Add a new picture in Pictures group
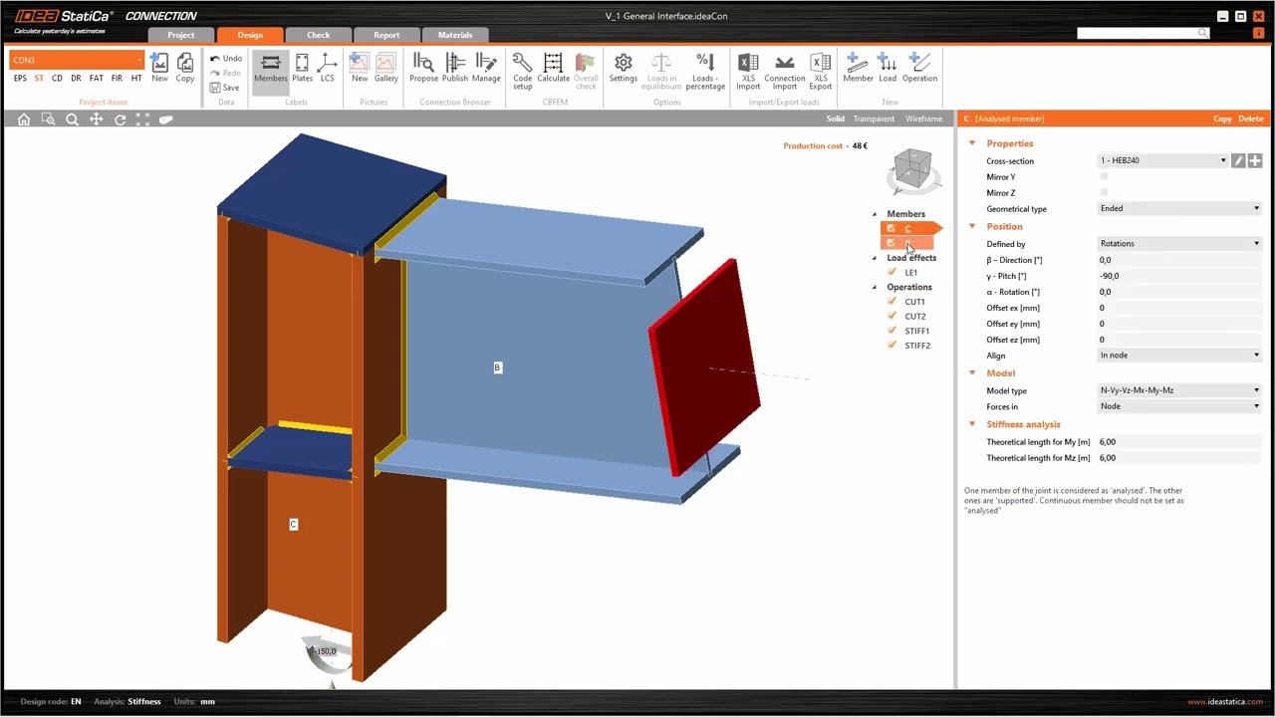This screenshot has width=1275, height=717. click(x=360, y=68)
